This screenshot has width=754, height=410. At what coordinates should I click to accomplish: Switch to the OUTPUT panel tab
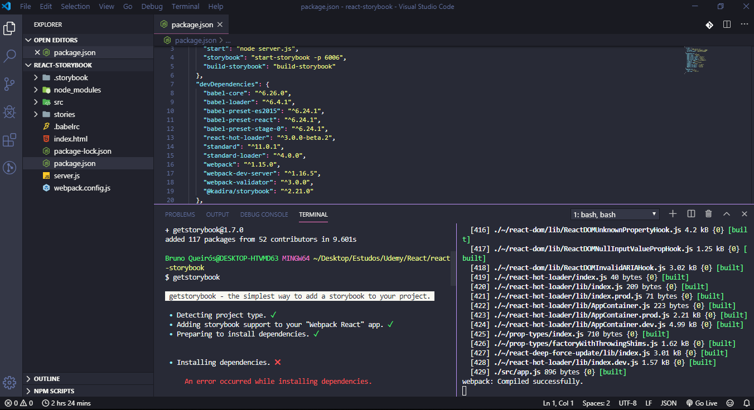pyautogui.click(x=217, y=214)
